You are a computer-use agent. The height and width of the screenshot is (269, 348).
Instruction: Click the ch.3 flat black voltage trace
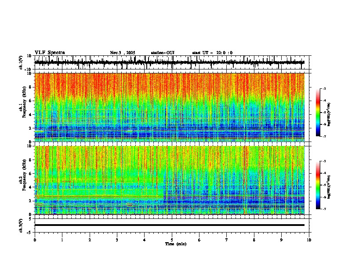[170, 225]
